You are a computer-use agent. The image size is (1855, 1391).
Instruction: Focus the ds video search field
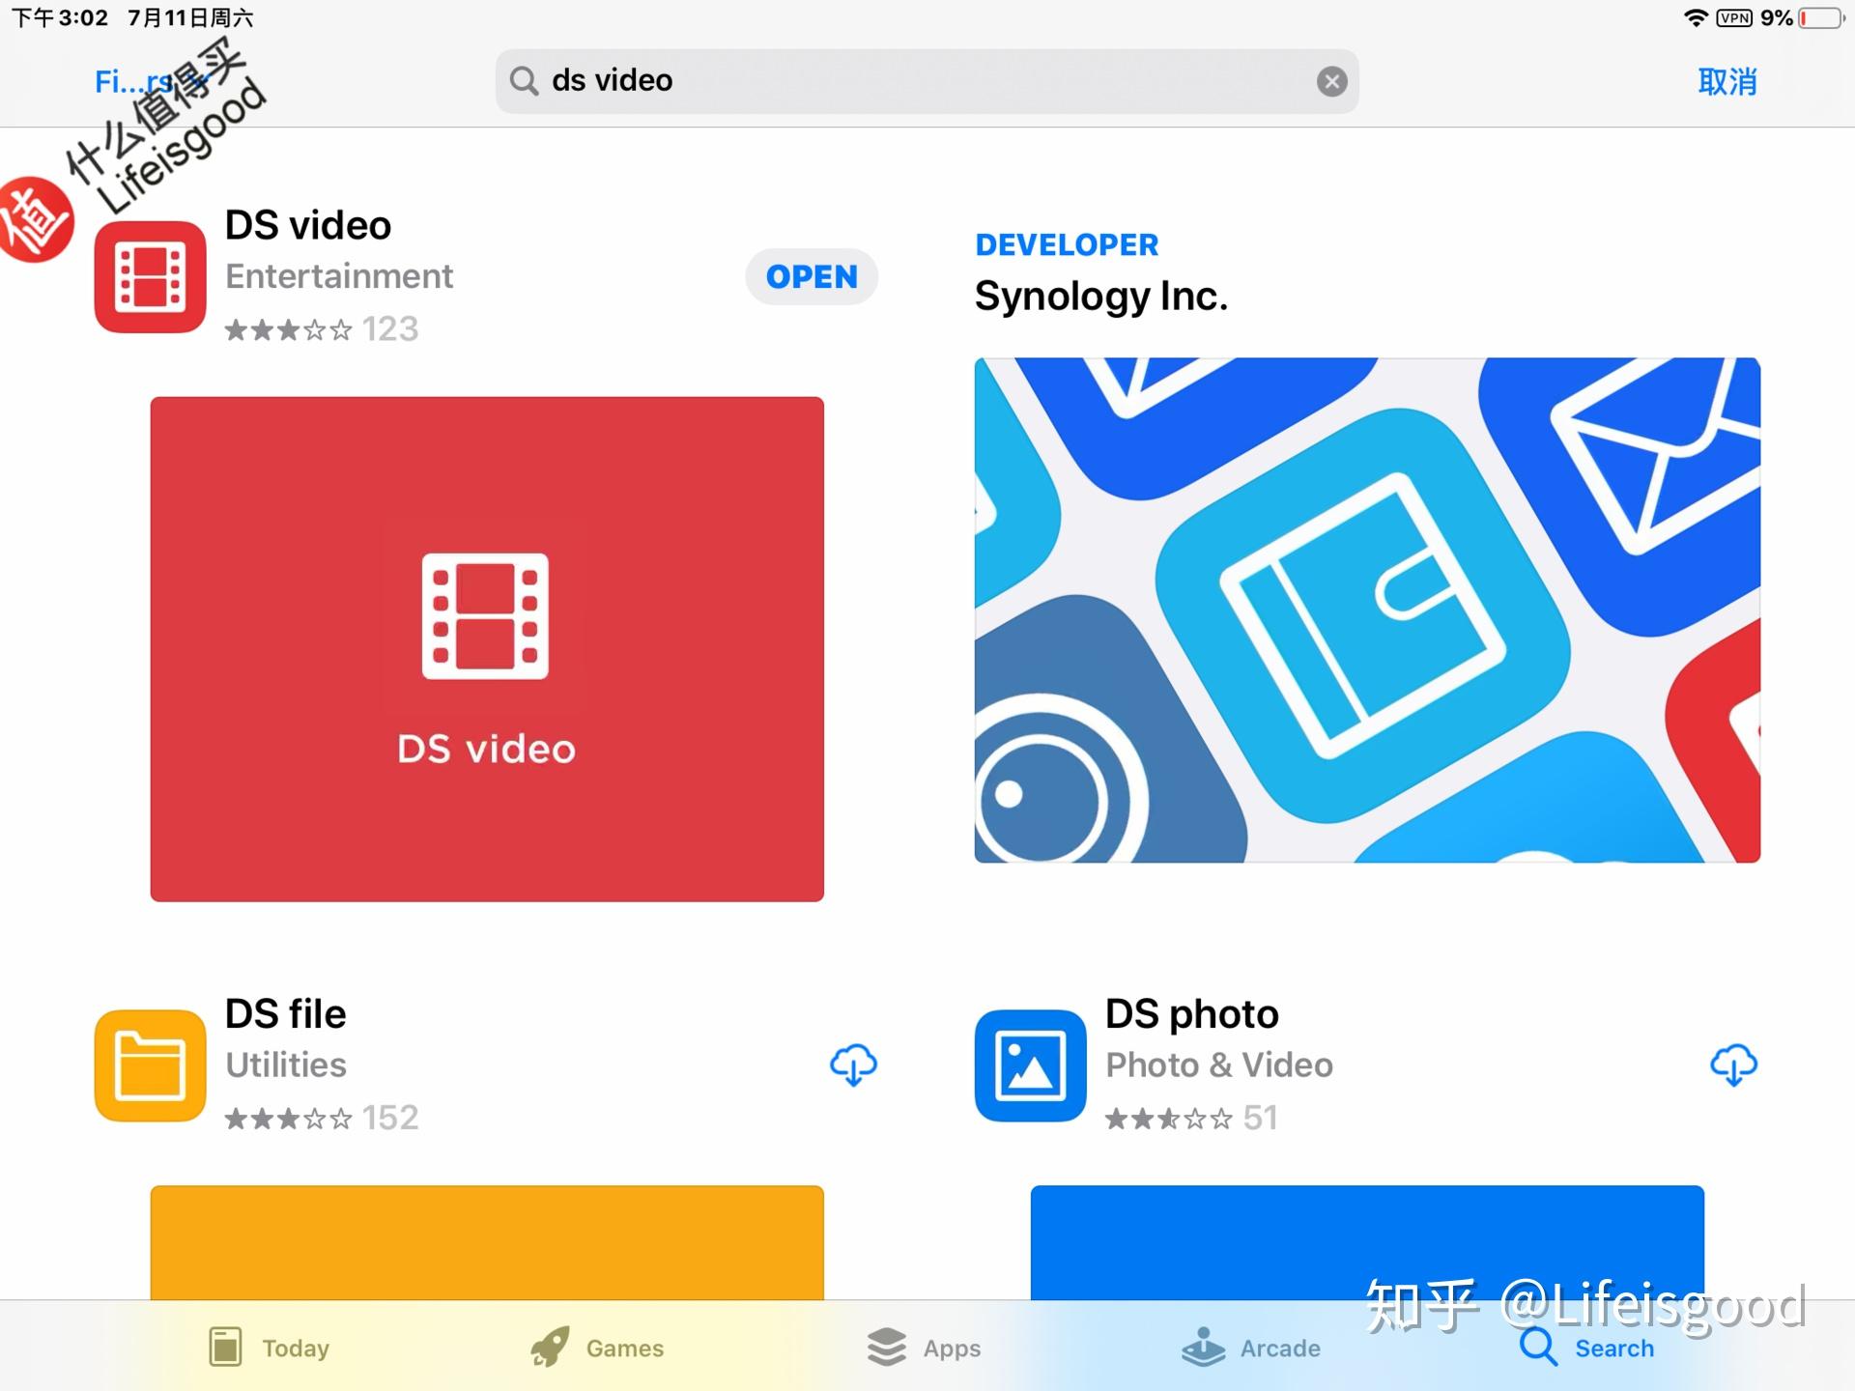click(x=927, y=81)
